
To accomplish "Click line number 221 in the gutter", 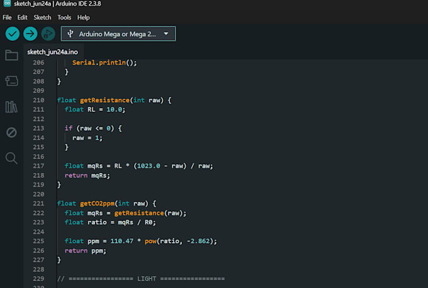I will click(x=38, y=204).
